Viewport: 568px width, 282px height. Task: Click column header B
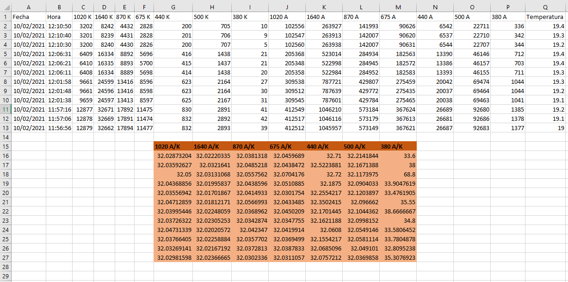pyautogui.click(x=59, y=7)
